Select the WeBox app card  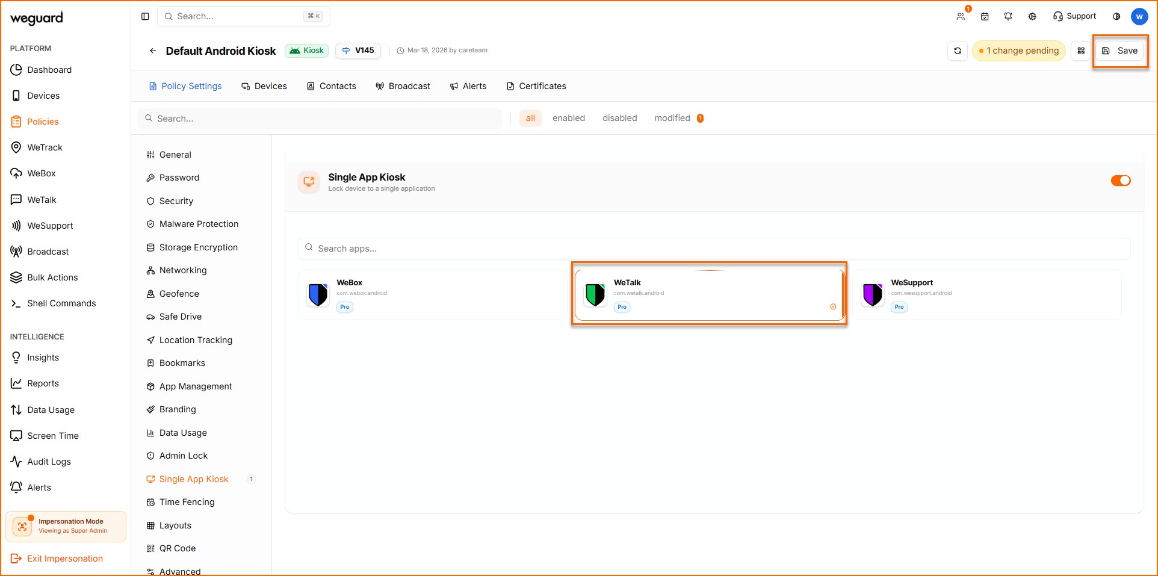click(431, 294)
